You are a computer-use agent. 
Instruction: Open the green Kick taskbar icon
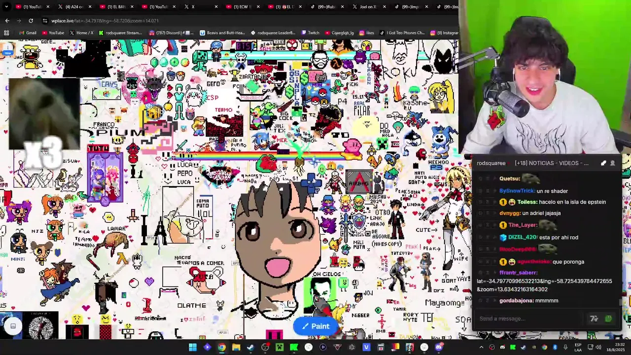tap(294, 348)
